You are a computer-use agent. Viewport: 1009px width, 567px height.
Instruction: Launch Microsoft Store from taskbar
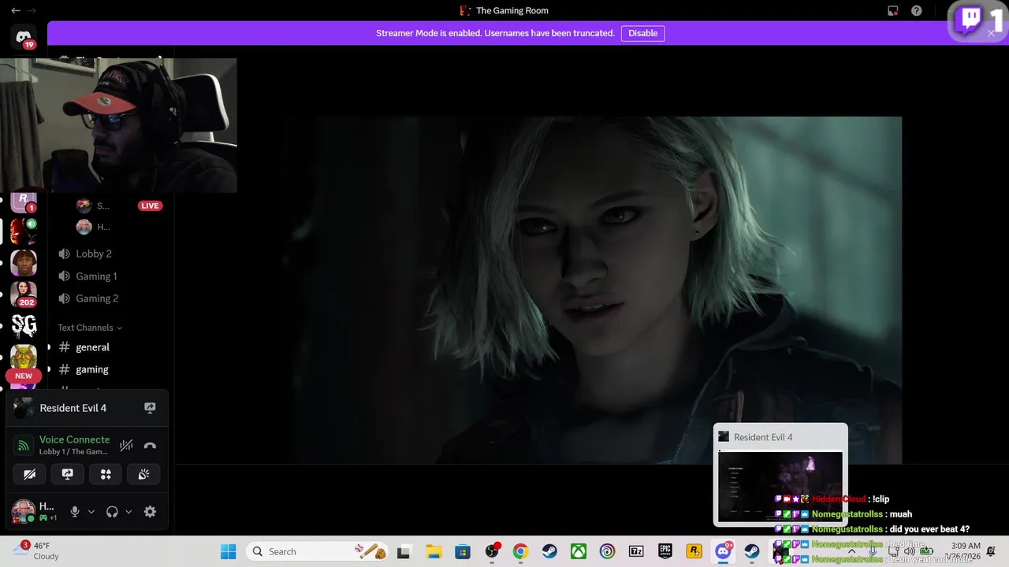pyautogui.click(x=463, y=551)
